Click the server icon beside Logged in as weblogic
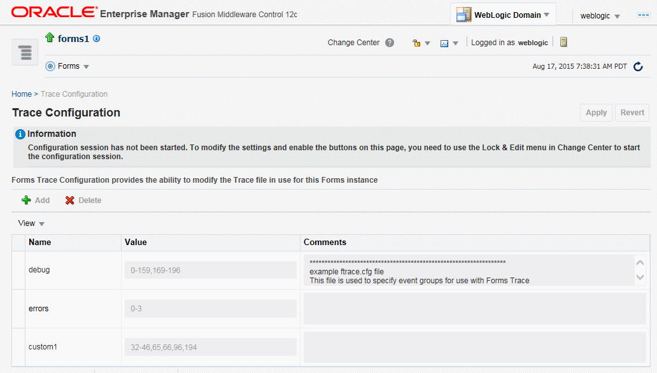Viewport: 657px width, 373px height. (563, 42)
